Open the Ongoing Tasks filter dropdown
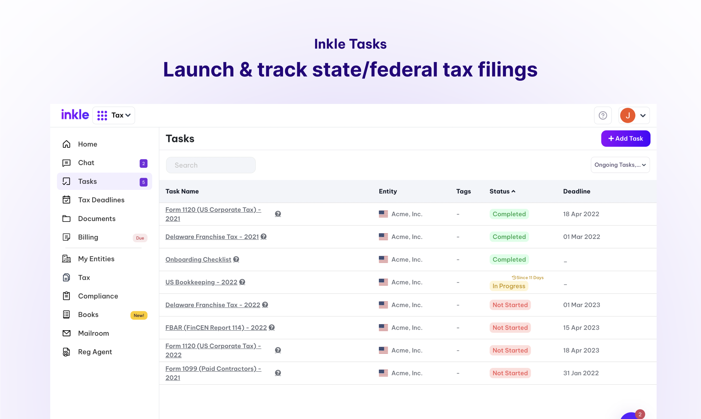This screenshot has width=701, height=419. pyautogui.click(x=620, y=165)
